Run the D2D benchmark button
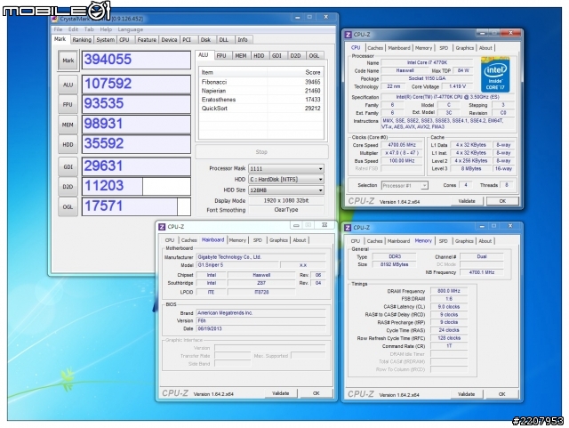Viewport: 569px width, 428px height. point(68,187)
